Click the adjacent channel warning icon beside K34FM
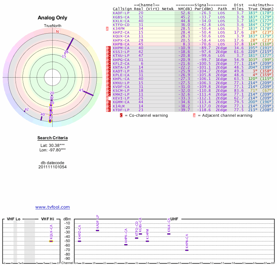277x266 pixels. [107, 28]
